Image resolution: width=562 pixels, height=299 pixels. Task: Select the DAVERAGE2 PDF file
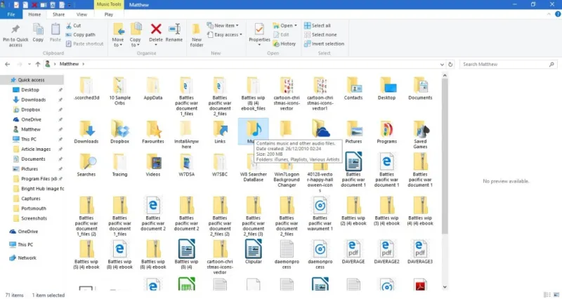[x=386, y=251]
